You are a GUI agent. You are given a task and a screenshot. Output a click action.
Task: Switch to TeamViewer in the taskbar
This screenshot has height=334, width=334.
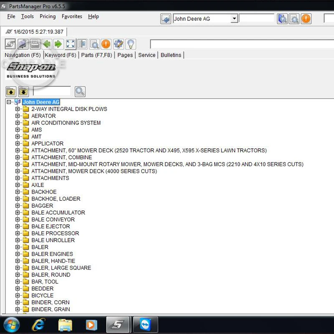[145, 325]
